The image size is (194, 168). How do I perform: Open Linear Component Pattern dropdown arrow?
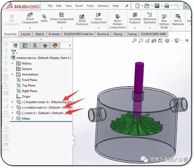pyautogui.click(x=62, y=28)
